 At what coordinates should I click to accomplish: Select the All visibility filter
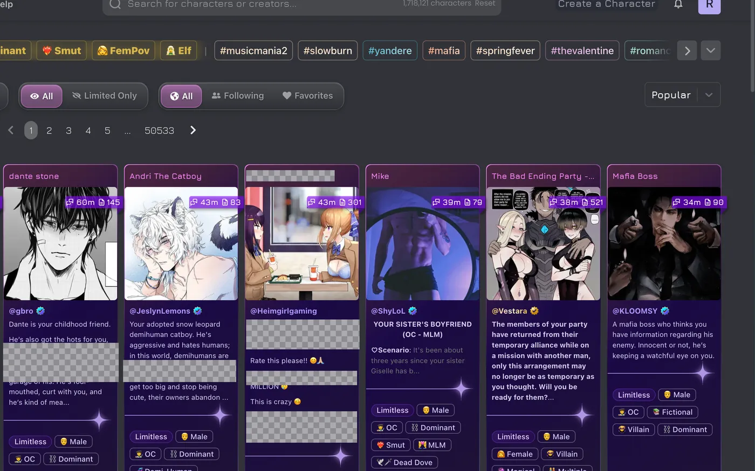click(x=42, y=96)
